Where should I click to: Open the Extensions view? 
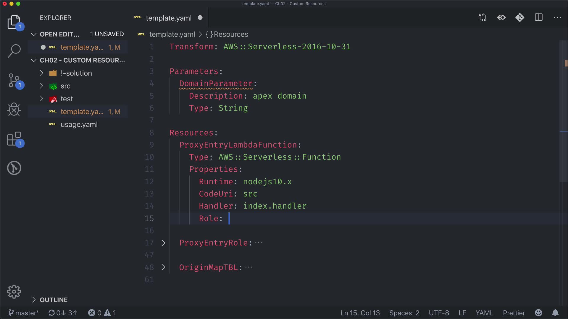14,139
